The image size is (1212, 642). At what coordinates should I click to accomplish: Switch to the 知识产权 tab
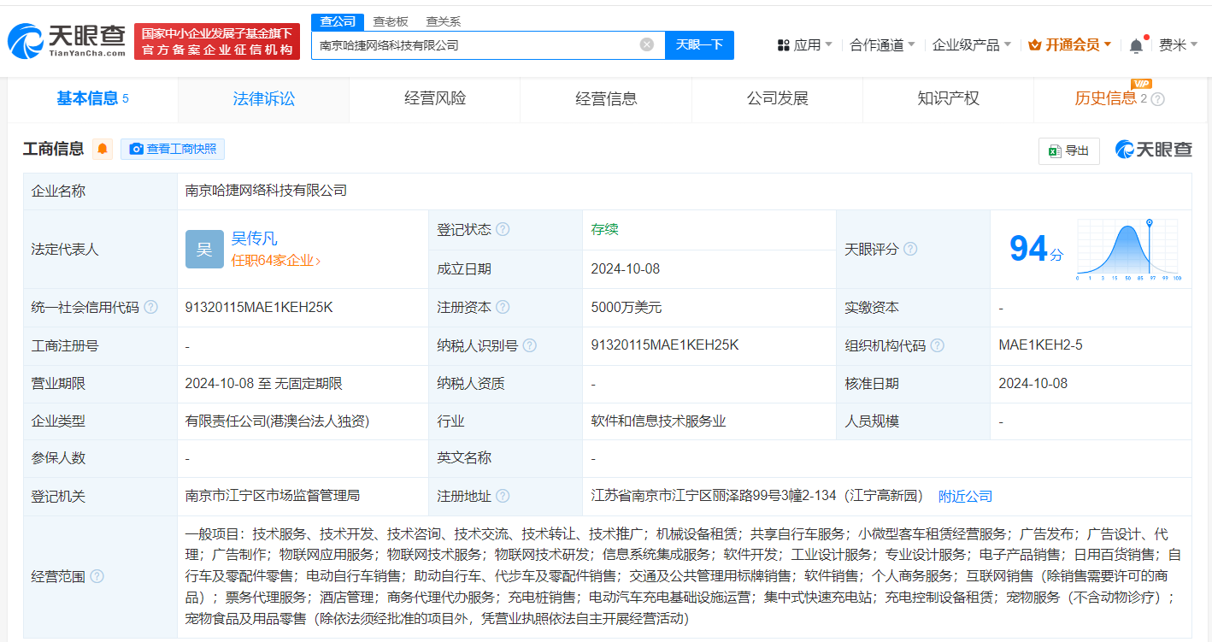(948, 99)
